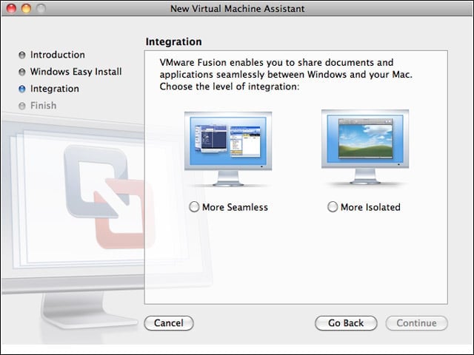Click the Go Back button
The height and width of the screenshot is (355, 474).
pyautogui.click(x=346, y=323)
